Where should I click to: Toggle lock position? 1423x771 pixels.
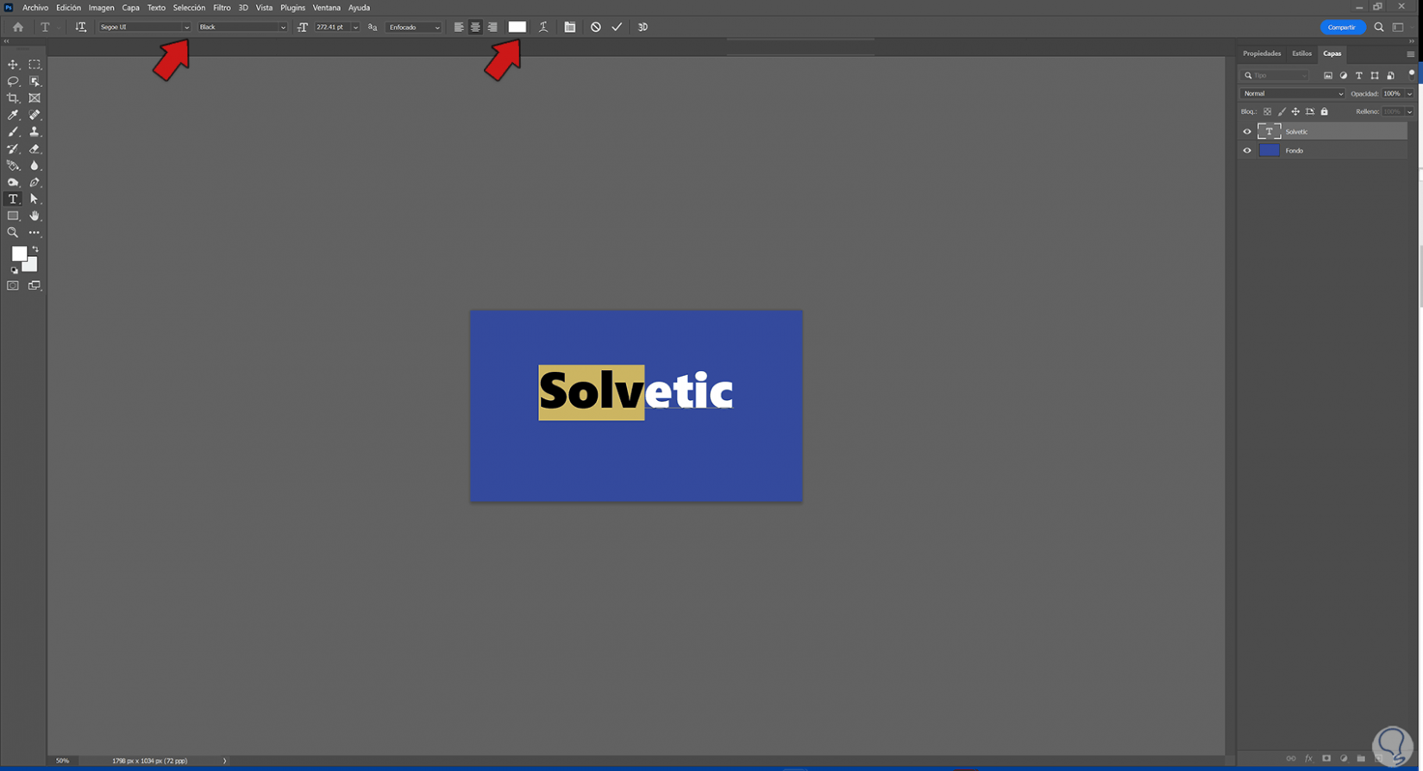(1295, 111)
